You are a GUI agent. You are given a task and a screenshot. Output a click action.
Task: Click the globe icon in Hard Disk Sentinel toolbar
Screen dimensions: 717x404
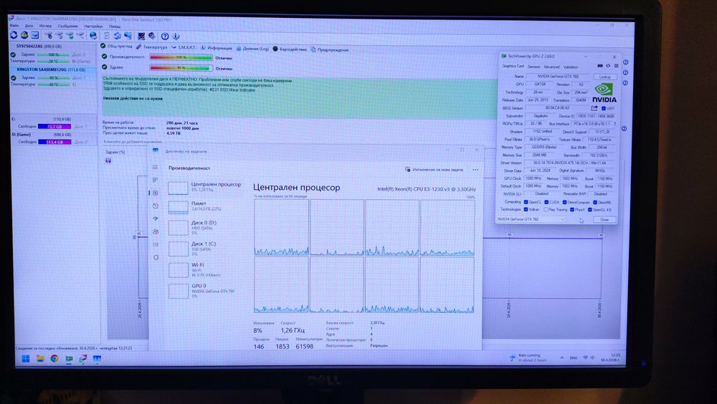[93, 36]
